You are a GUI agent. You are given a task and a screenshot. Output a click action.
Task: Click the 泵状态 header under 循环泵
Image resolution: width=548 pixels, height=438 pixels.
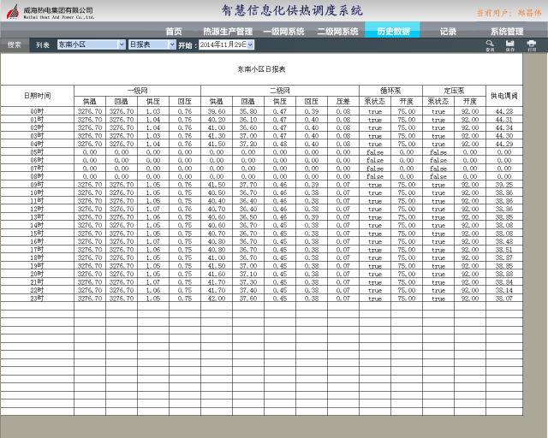coord(375,101)
